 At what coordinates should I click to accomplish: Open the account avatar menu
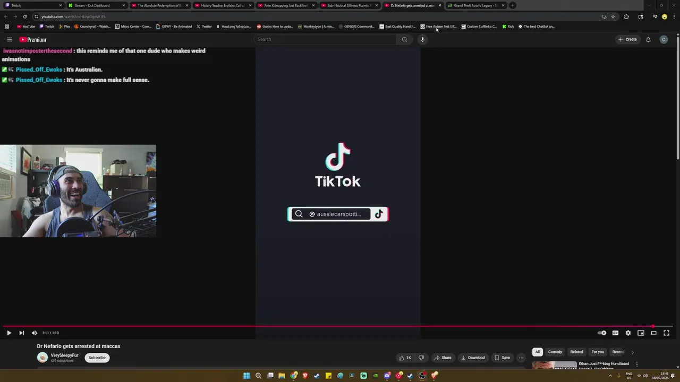[x=664, y=39]
